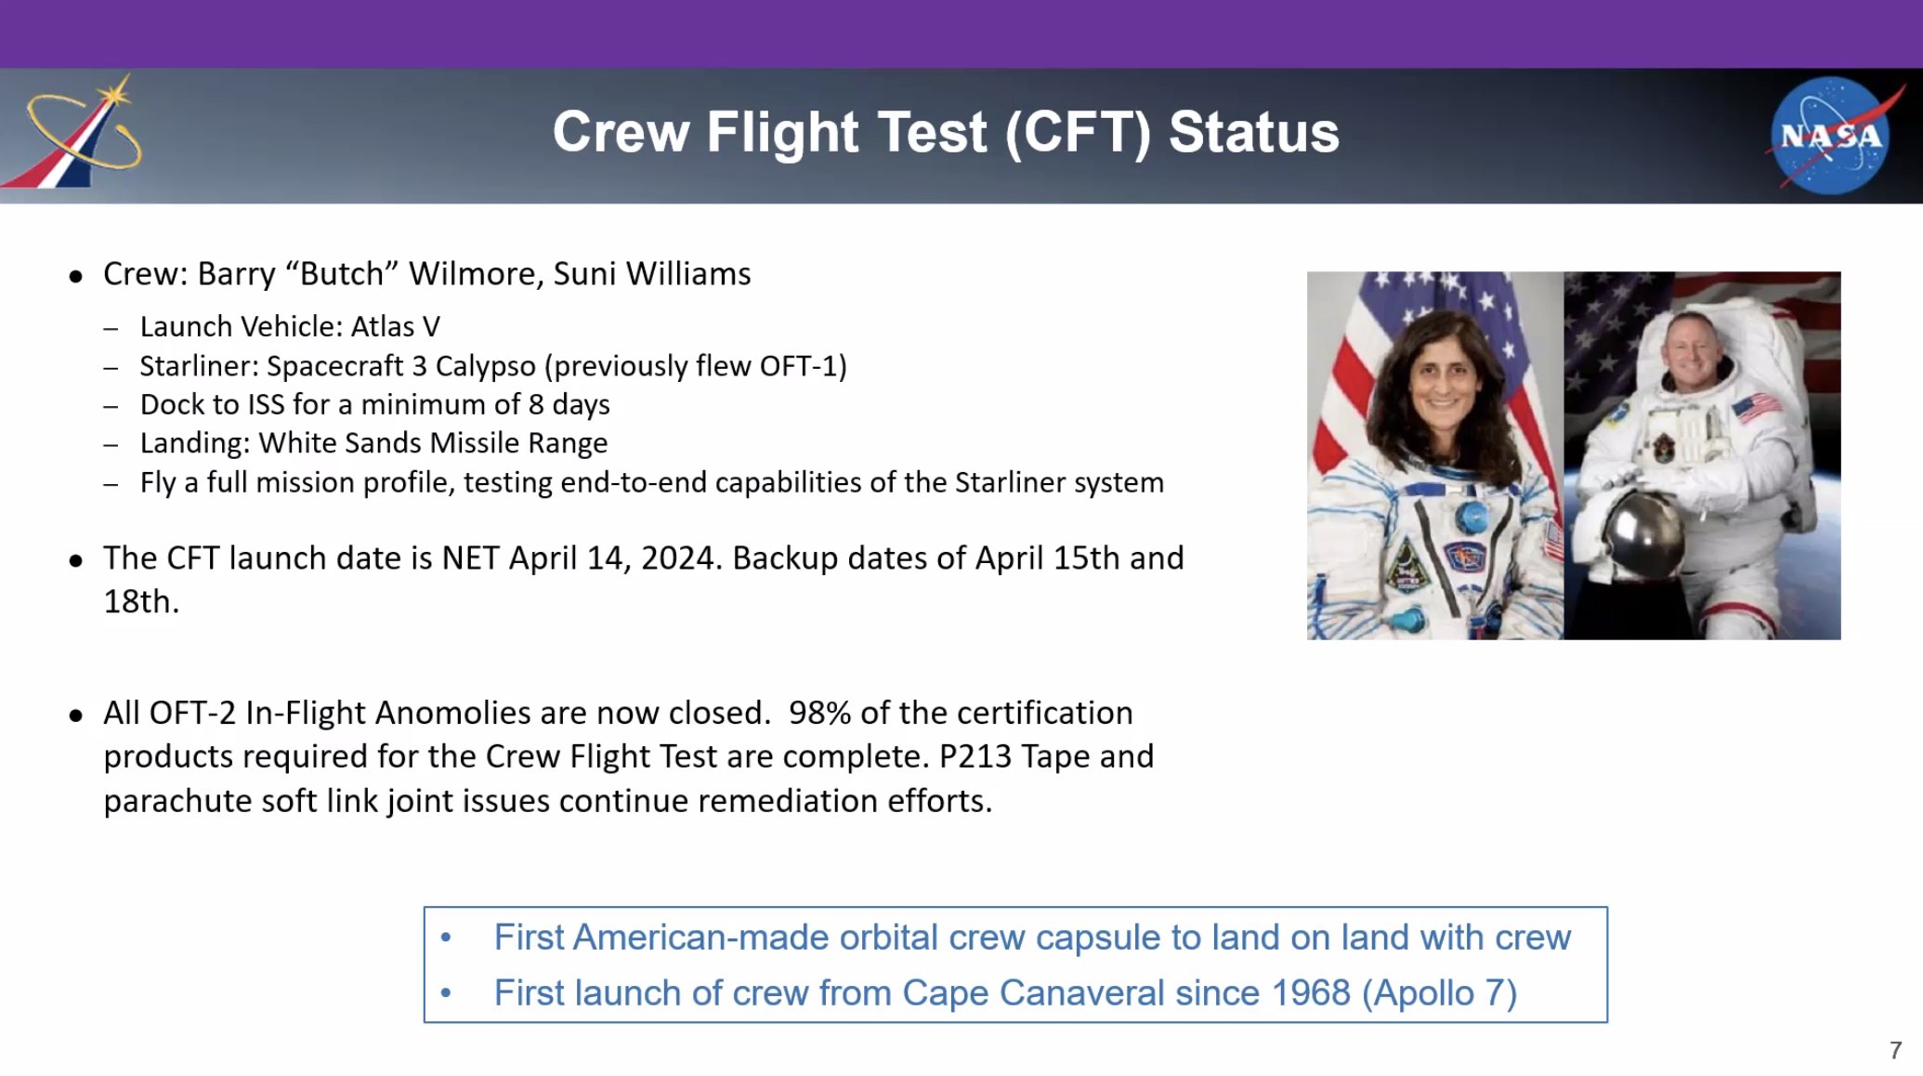Click the Launch Vehicle: Atlas V line
This screenshot has height=1076, width=1923.
coord(290,327)
